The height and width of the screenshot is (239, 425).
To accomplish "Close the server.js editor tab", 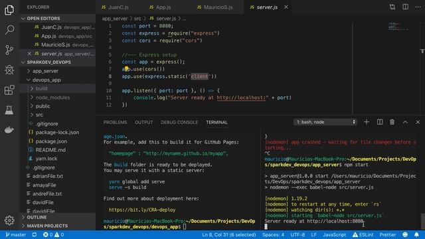I will click(x=286, y=7).
